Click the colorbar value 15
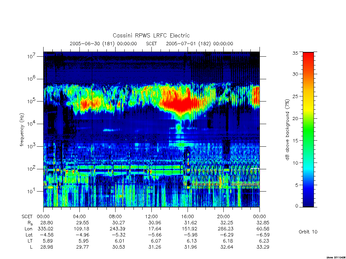 click(x=295, y=141)
